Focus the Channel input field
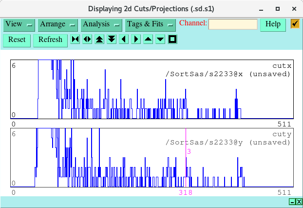303x208 pixels. (233, 24)
